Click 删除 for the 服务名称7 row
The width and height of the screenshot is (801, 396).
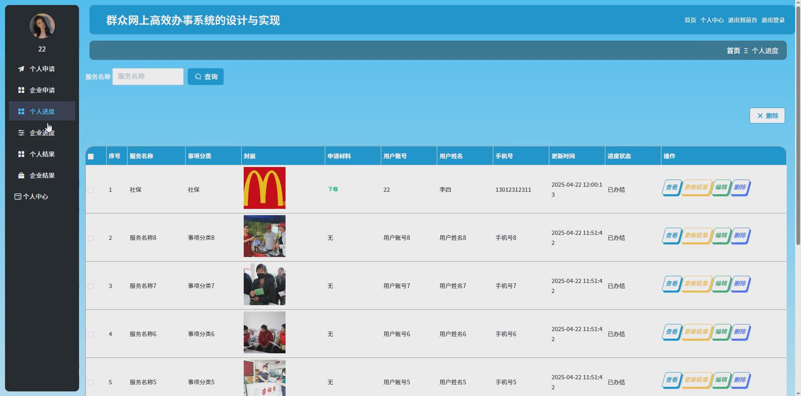tap(740, 284)
